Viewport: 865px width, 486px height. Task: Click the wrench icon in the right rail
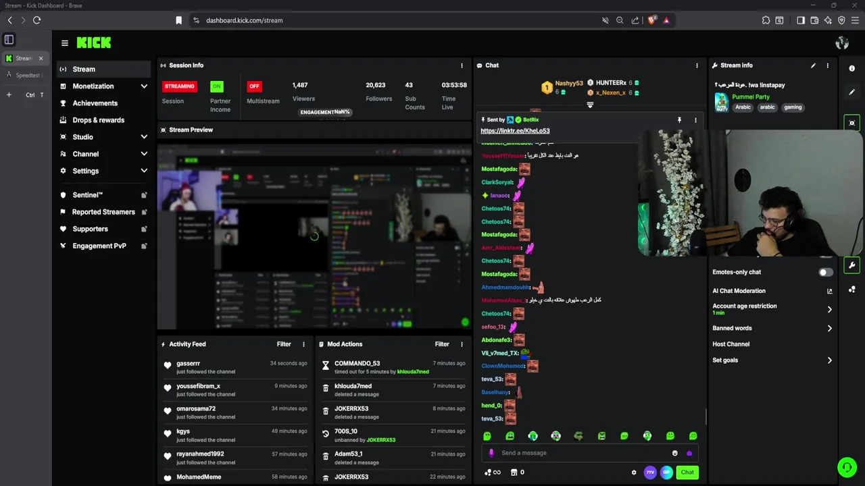851,265
